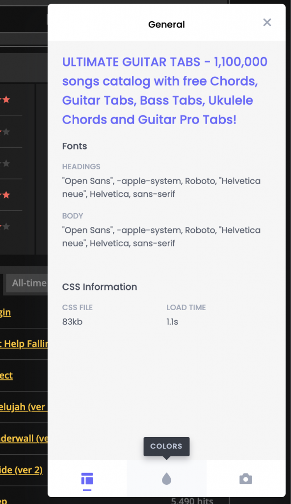Click the gray star in third rating row
The image size is (291, 504).
pos(6,163)
